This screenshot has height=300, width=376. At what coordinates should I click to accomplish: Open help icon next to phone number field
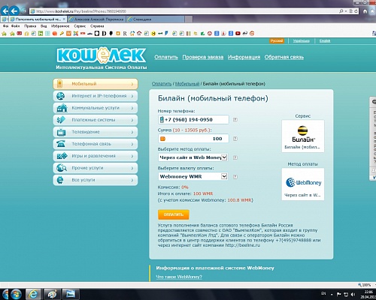[x=235, y=120]
